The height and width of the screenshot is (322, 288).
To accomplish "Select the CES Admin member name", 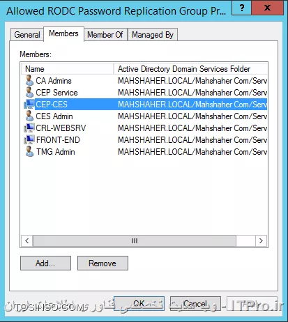I will tap(54, 116).
